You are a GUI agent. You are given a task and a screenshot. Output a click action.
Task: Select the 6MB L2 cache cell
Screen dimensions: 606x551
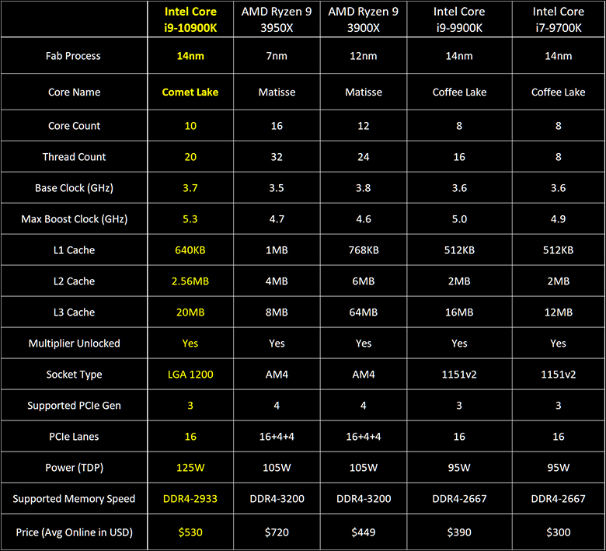[x=364, y=281]
